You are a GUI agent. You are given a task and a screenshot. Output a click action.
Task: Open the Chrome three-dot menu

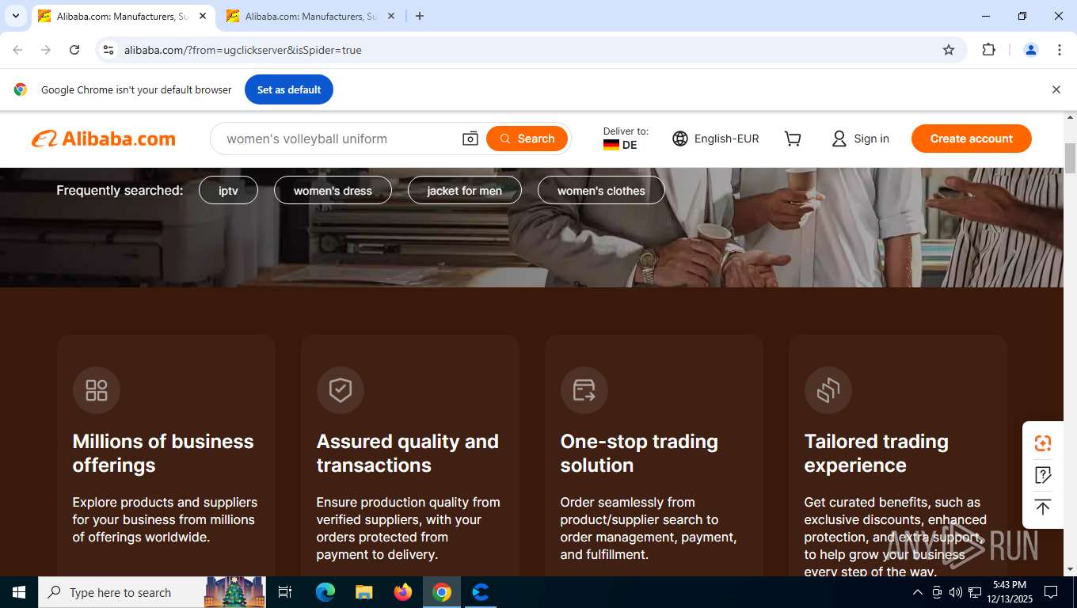[1060, 50]
